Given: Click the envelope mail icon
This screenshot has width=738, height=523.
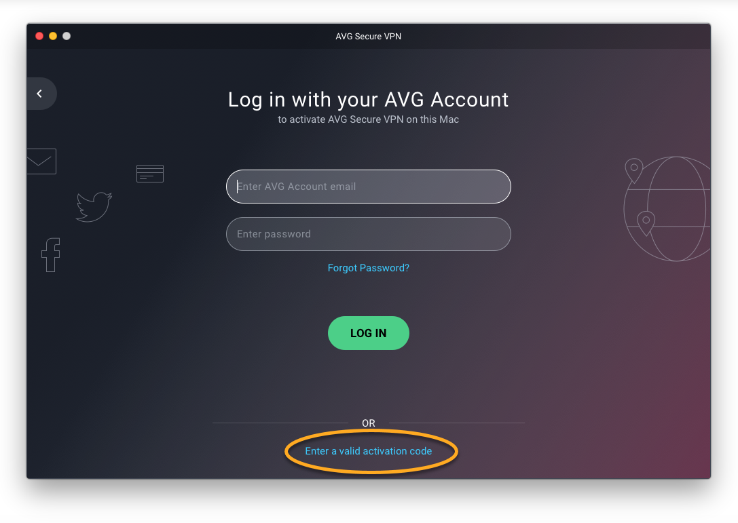Looking at the screenshot, I should (x=41, y=161).
